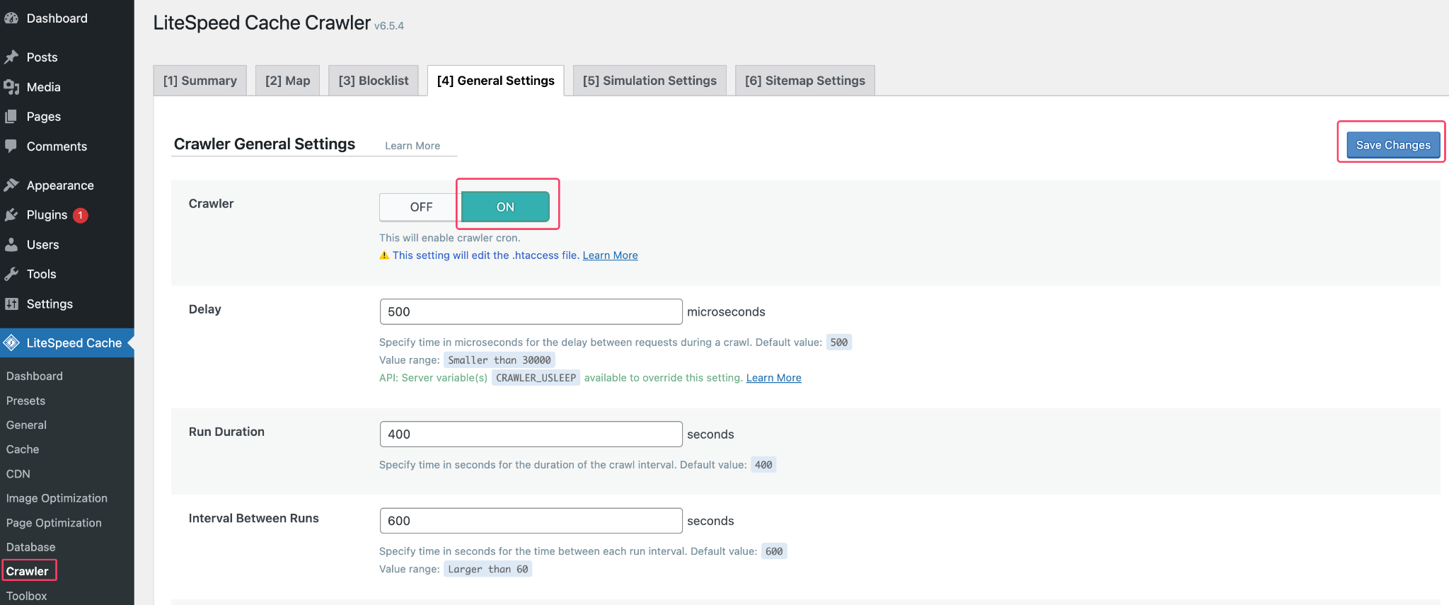The height and width of the screenshot is (605, 1449).
Task: Click the Appearance paintbrush icon
Action: tap(11, 185)
